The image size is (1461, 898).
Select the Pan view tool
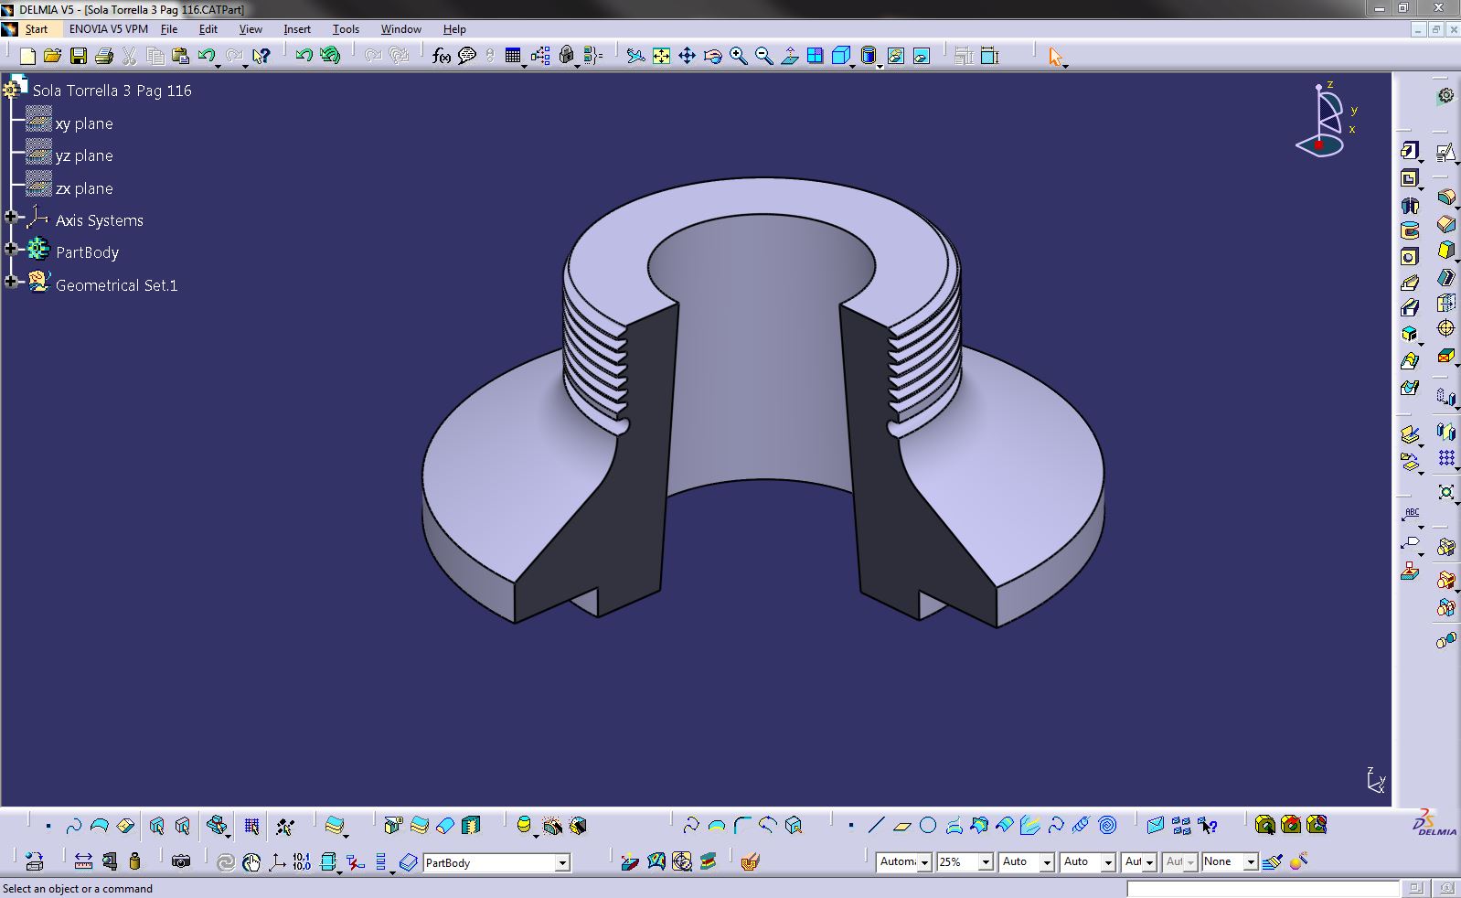pos(687,56)
